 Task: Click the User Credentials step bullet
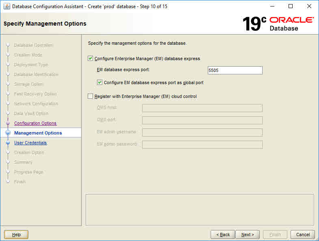pyautogui.click(x=7, y=143)
